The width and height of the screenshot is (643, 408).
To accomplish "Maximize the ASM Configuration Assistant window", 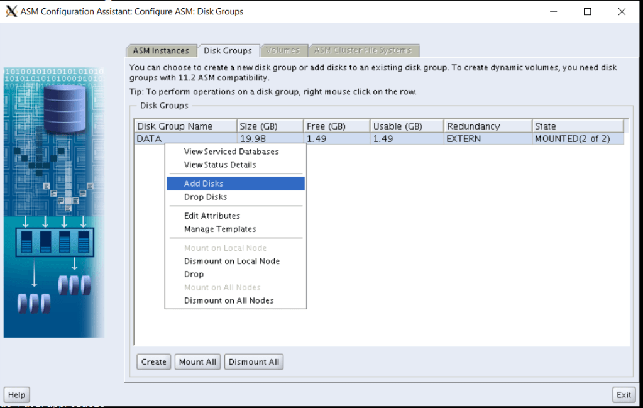I will pos(587,11).
